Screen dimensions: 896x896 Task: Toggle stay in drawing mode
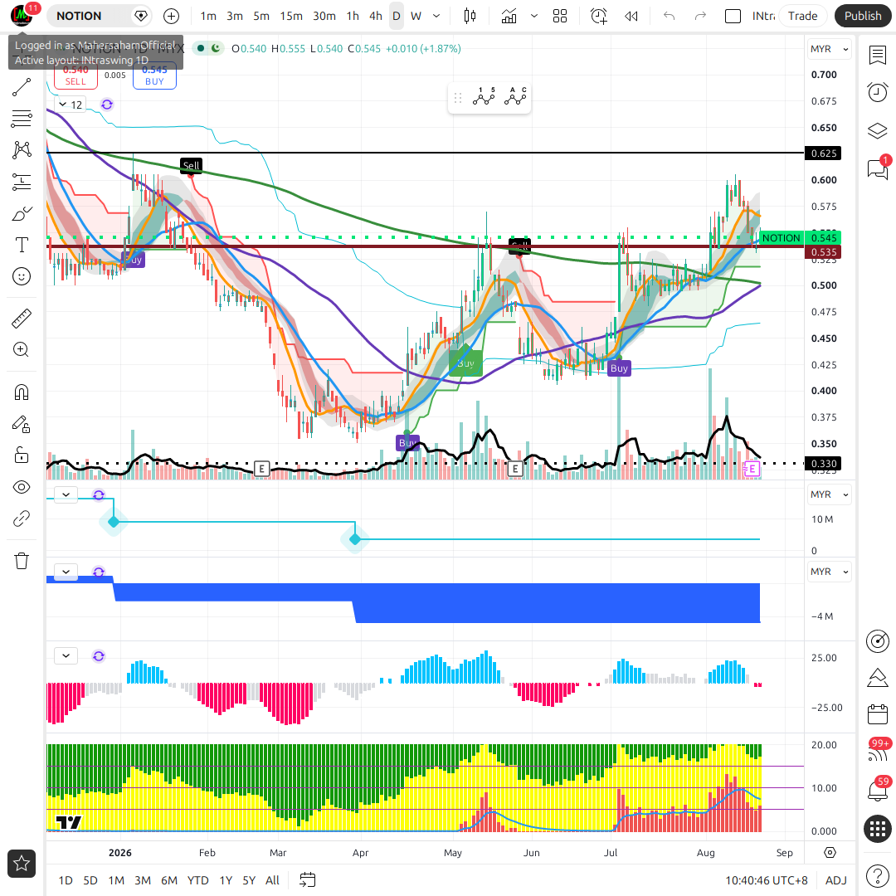click(x=21, y=424)
